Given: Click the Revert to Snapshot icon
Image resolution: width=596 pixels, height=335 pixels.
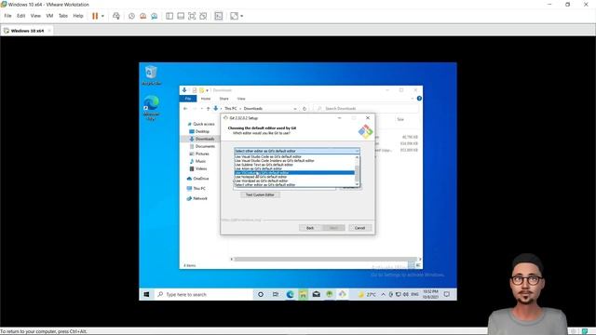Looking at the screenshot, I should [x=142, y=16].
